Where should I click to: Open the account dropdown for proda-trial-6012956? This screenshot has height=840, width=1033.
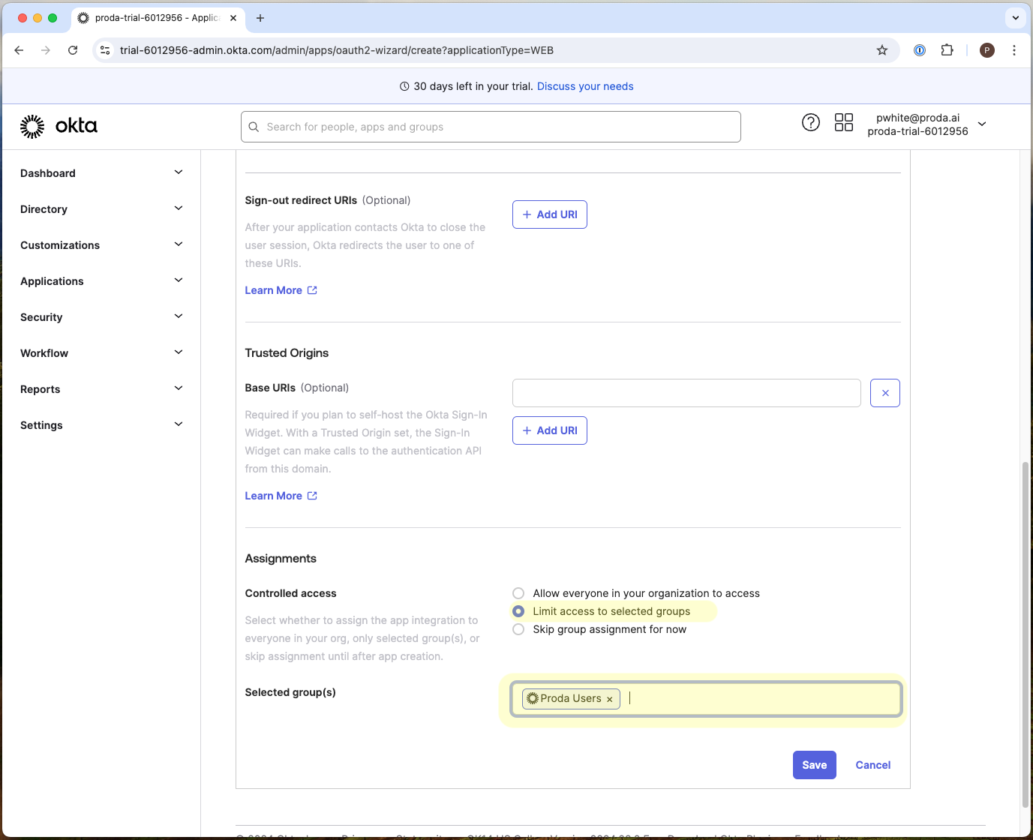(982, 124)
